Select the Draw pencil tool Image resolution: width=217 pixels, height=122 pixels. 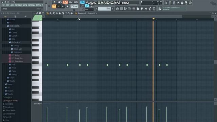[47, 13]
